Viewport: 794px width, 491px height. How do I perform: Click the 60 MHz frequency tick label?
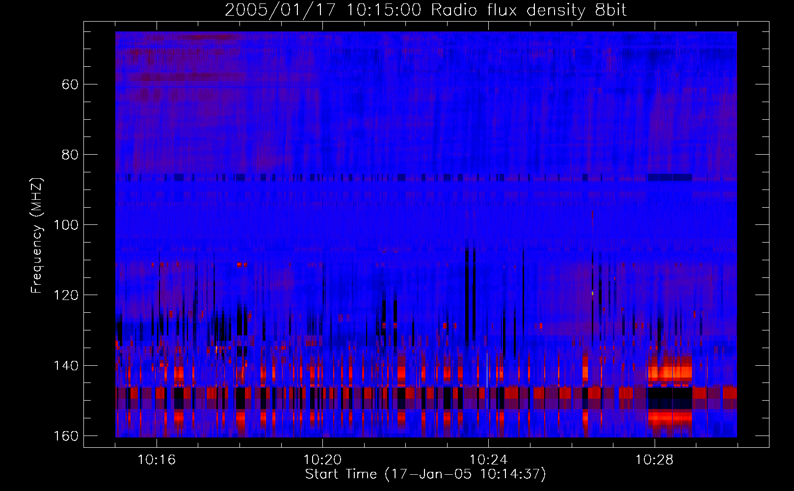[70, 84]
